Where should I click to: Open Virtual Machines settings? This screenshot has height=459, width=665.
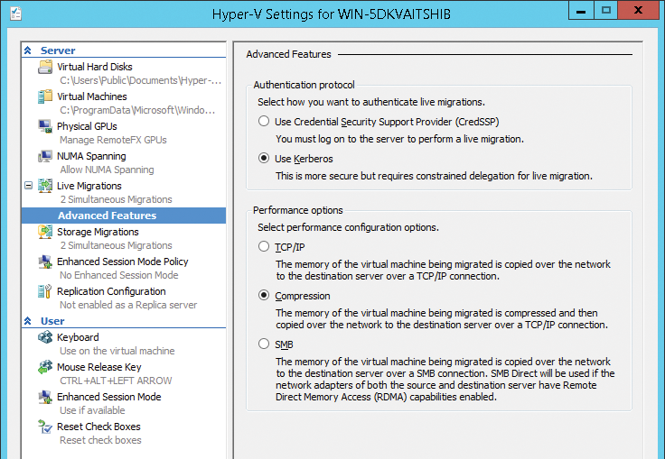91,96
